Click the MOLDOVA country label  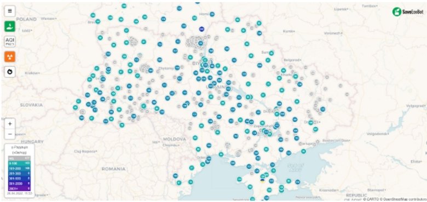174,139
